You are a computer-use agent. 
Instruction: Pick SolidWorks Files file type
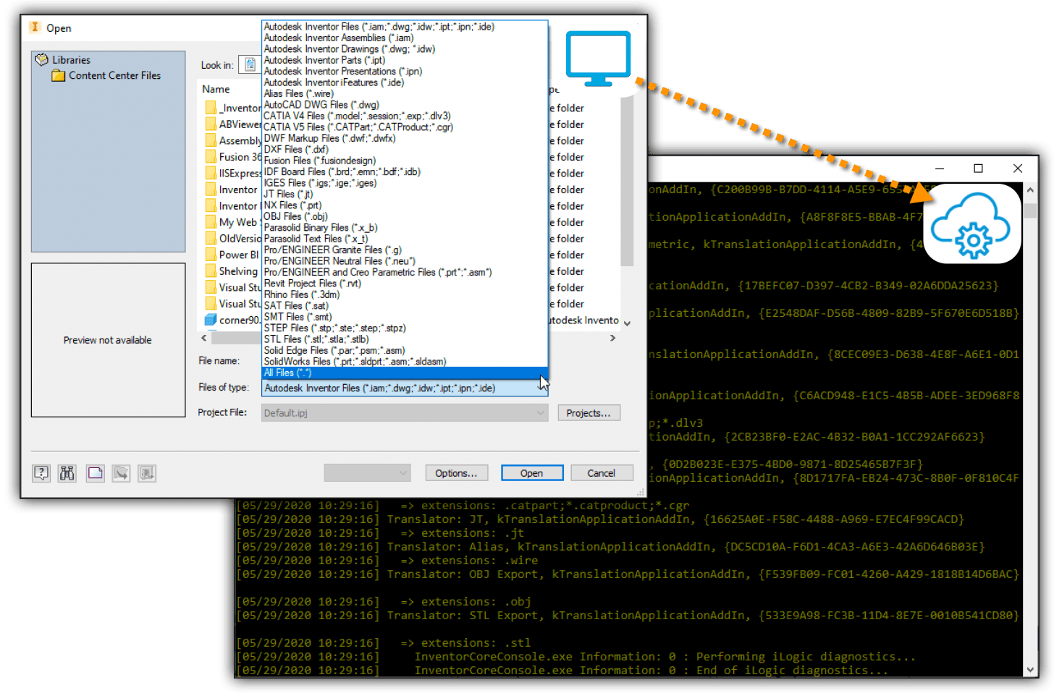click(x=355, y=362)
